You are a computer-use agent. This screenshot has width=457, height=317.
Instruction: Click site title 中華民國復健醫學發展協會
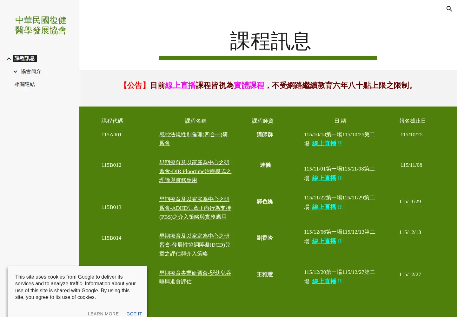point(41,25)
